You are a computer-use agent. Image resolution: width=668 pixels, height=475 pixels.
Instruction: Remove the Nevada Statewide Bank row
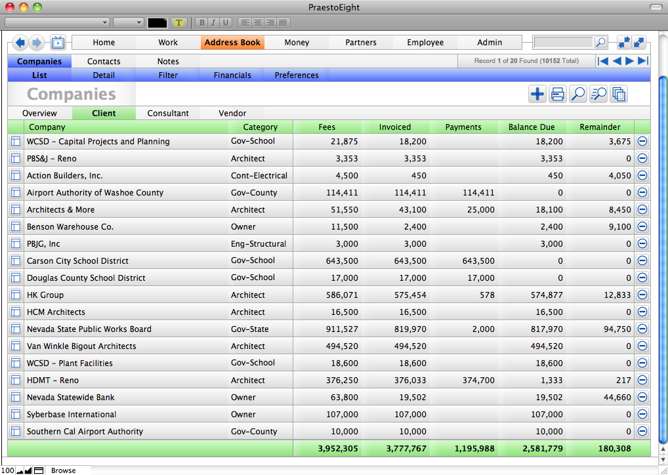642,397
